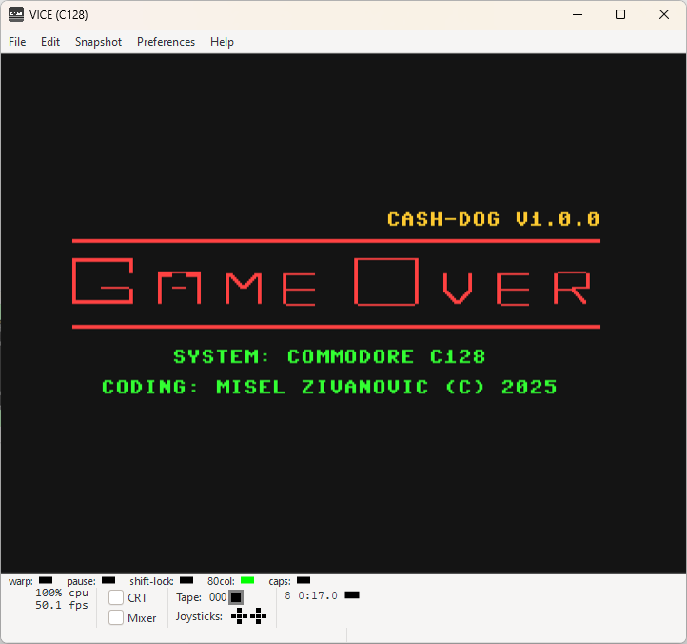Enable the CRT checkbox
Image resolution: width=687 pixels, height=644 pixels.
pyautogui.click(x=116, y=597)
